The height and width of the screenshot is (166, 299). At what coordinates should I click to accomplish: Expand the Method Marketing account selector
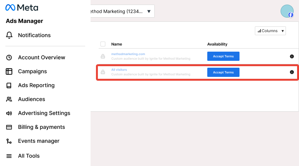[122, 11]
